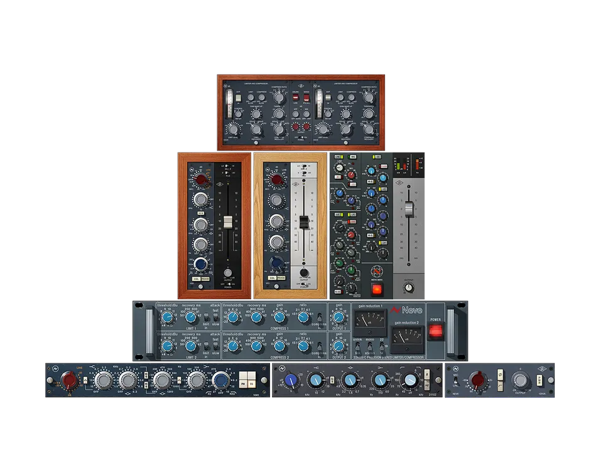Click the AMS Neve badge on the 31102
Viewport: 603px width, 473px height.
pyautogui.click(x=281, y=369)
